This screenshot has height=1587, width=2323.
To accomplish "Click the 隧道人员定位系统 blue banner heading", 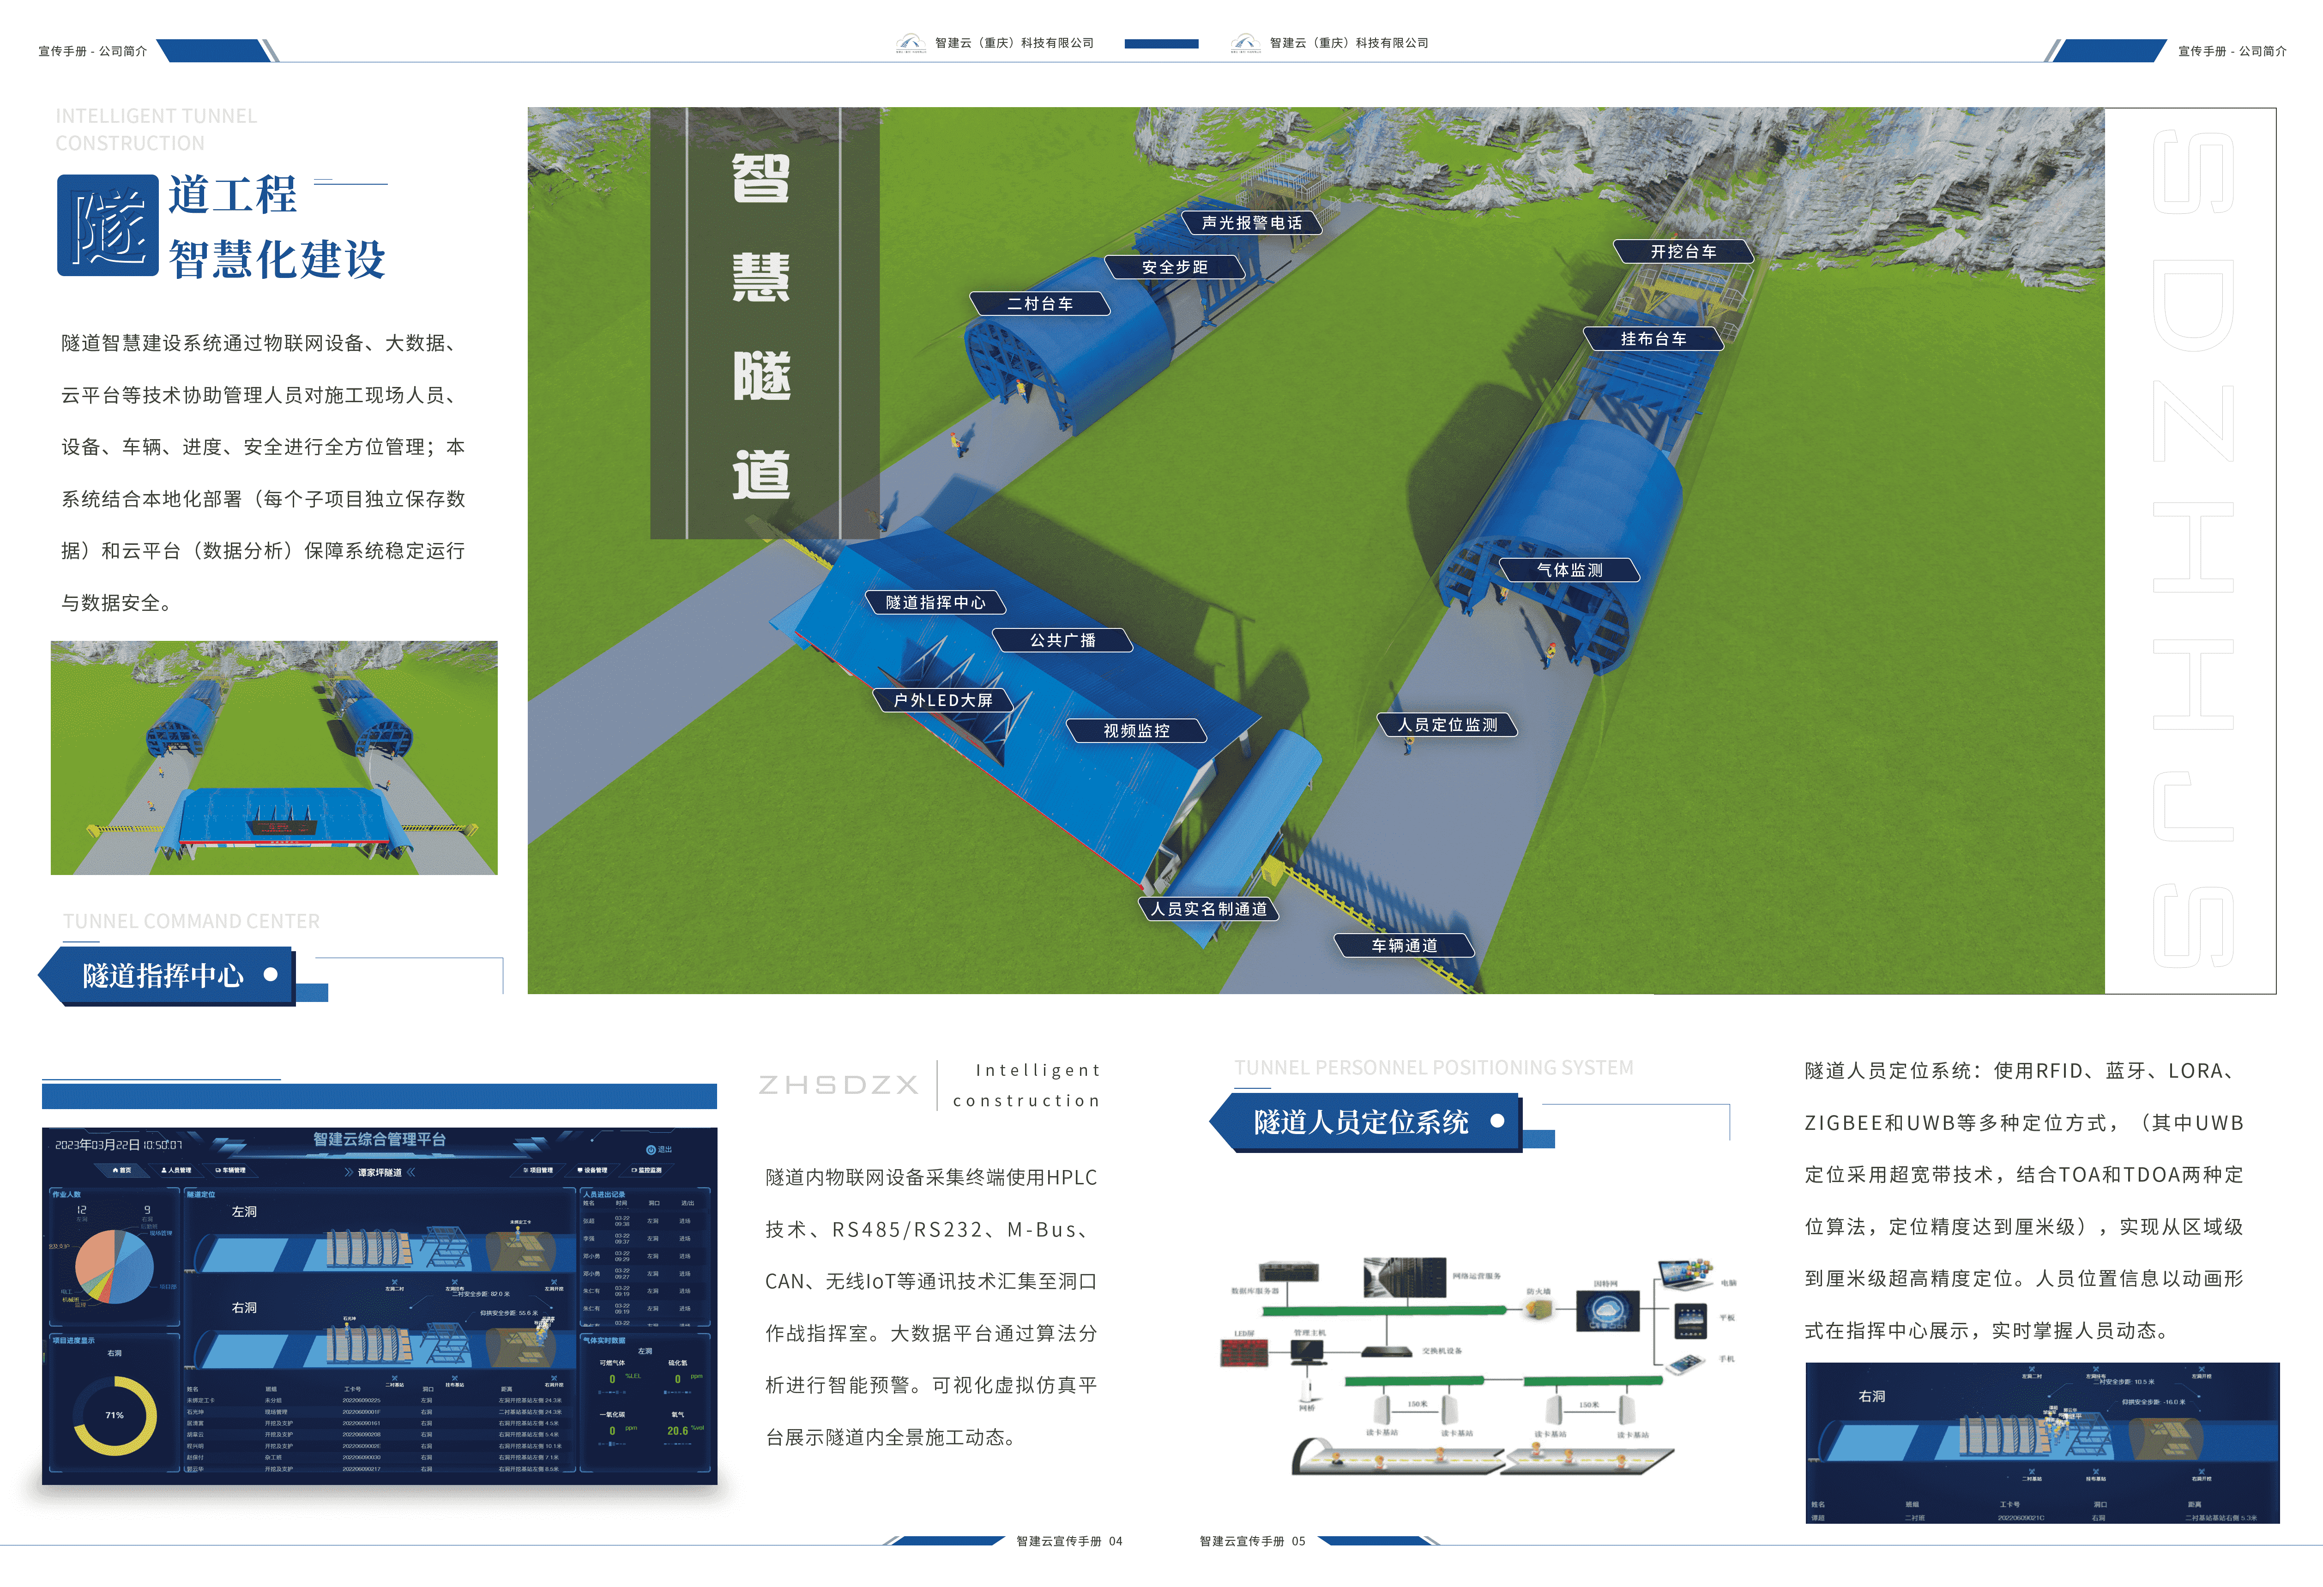I will pyautogui.click(x=1365, y=1122).
